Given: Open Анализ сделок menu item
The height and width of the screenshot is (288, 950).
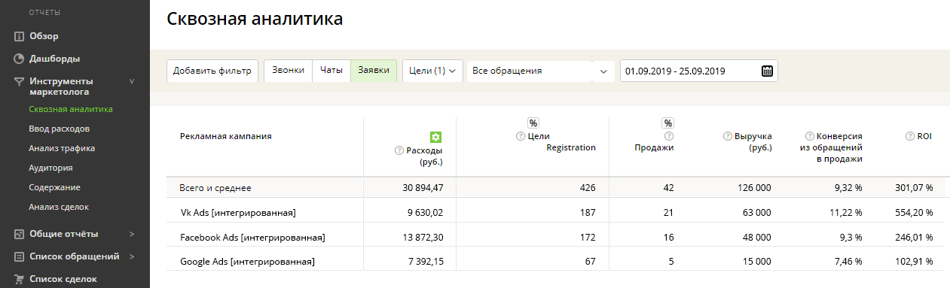Looking at the screenshot, I should tap(60, 207).
